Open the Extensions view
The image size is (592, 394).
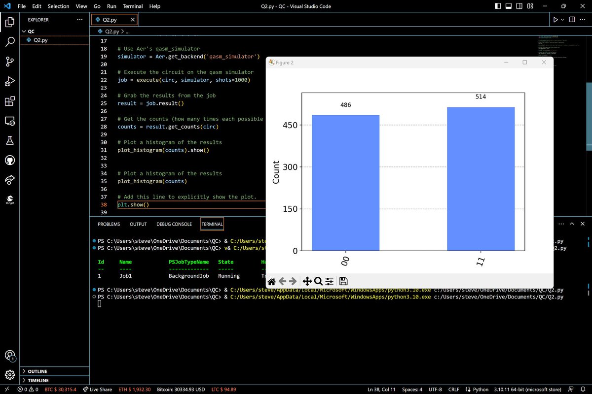pyautogui.click(x=9, y=101)
